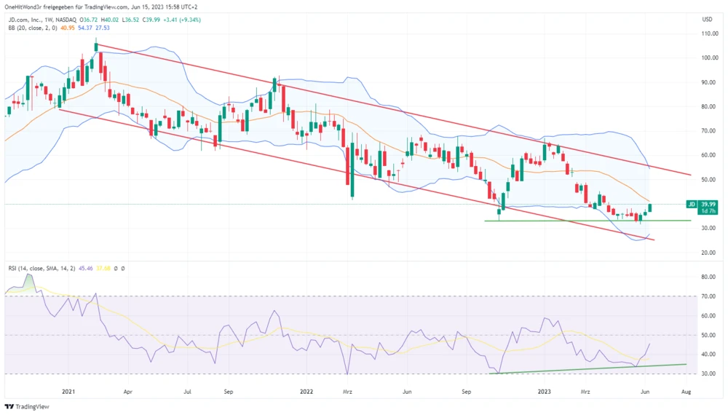Select the USD currency label
Viewport: 728px width, 415px height.
[x=706, y=19]
